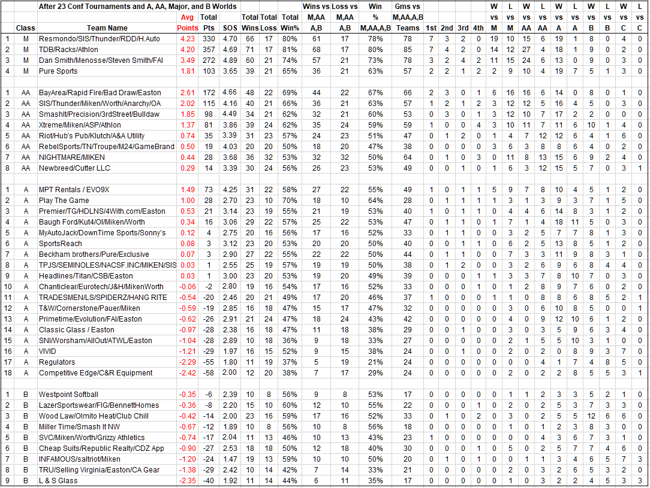Click the 'SOS' column header

pyautogui.click(x=230, y=28)
